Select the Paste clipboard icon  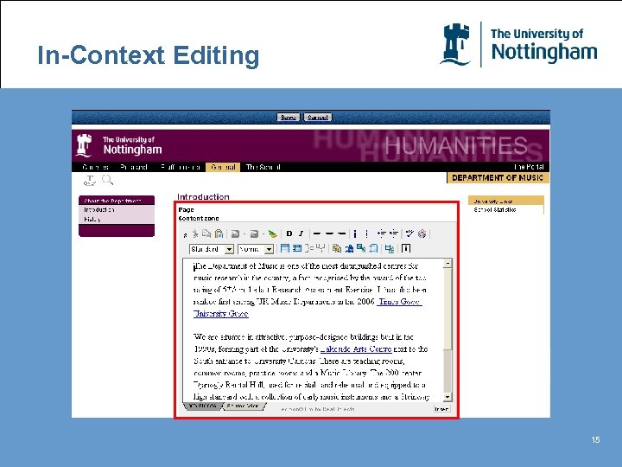(219, 233)
